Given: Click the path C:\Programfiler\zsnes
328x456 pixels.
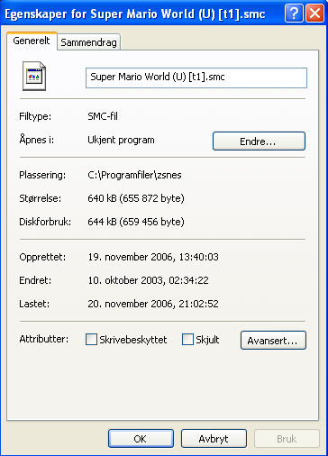Looking at the screenshot, I should coord(134,175).
